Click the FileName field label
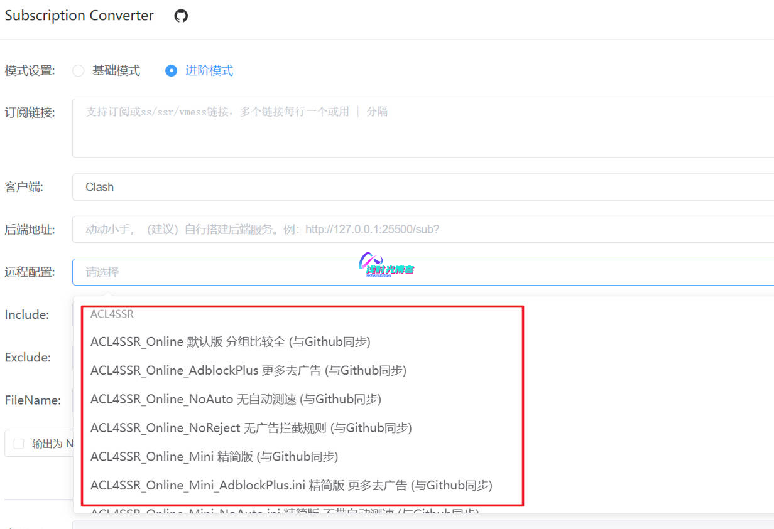Screen dimensions: 774x529 click(x=33, y=400)
